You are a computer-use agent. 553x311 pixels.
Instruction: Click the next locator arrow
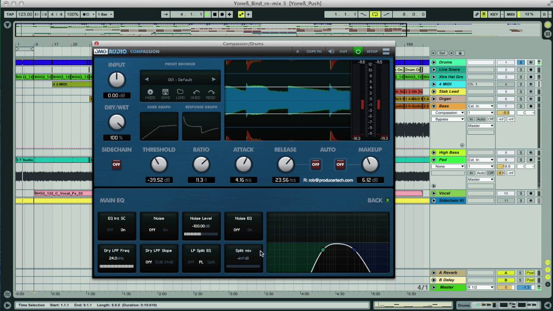[451, 53]
